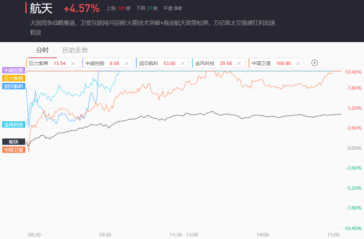
Task: Select the 中超控股 purple line label
Action: point(14,70)
